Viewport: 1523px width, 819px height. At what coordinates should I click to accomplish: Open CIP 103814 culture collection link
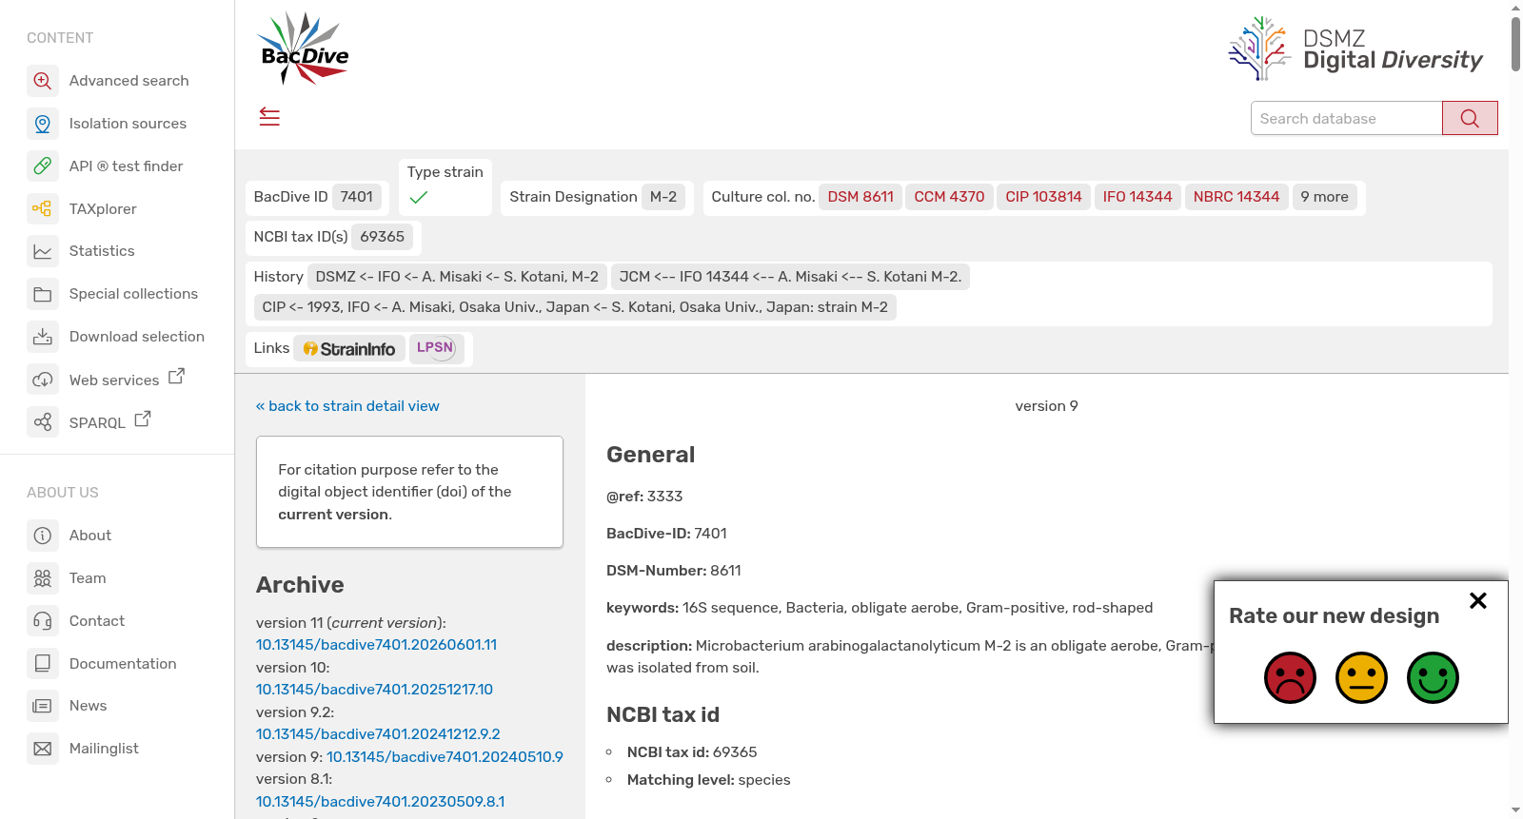[1043, 197]
